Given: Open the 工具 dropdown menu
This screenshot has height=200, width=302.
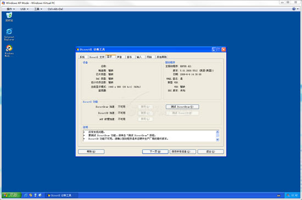Looking at the screenshot, I should [x=38, y=9].
